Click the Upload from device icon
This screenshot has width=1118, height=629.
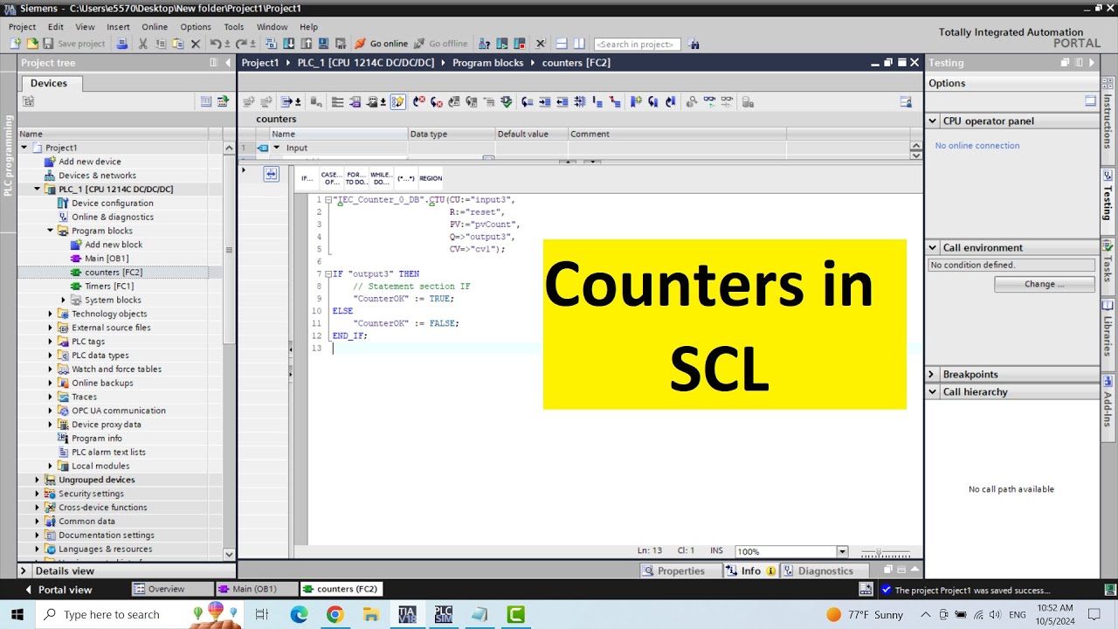click(306, 44)
